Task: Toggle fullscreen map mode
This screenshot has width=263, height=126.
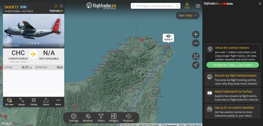Action: [196, 56]
